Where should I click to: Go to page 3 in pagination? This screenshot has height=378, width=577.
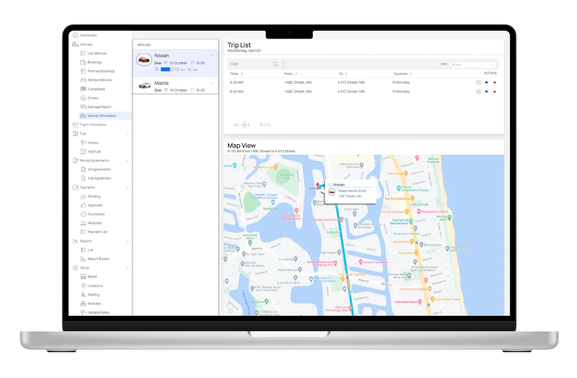click(x=248, y=125)
